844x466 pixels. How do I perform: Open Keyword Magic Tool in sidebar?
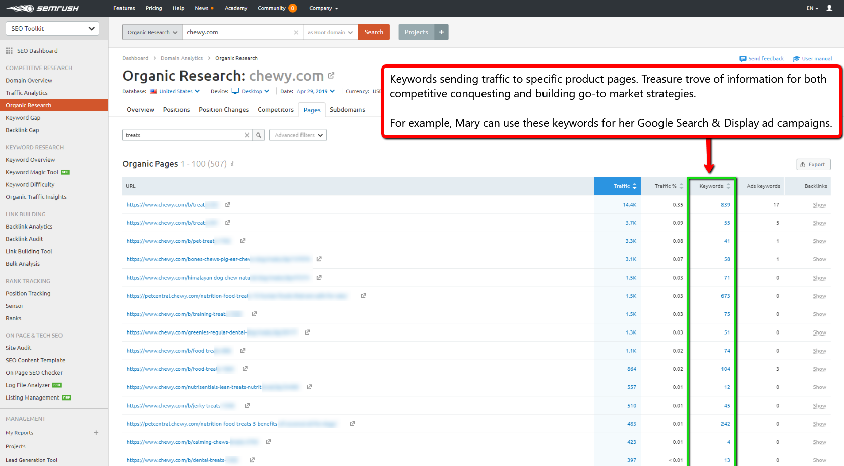32,172
